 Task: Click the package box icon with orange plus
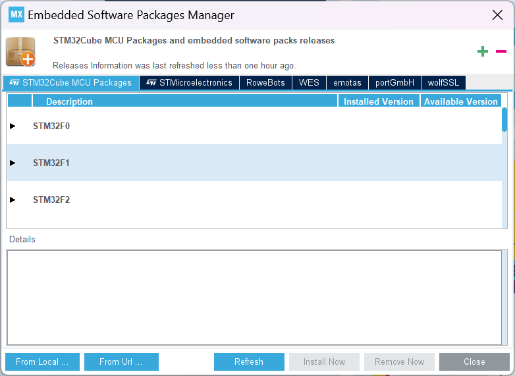point(20,51)
